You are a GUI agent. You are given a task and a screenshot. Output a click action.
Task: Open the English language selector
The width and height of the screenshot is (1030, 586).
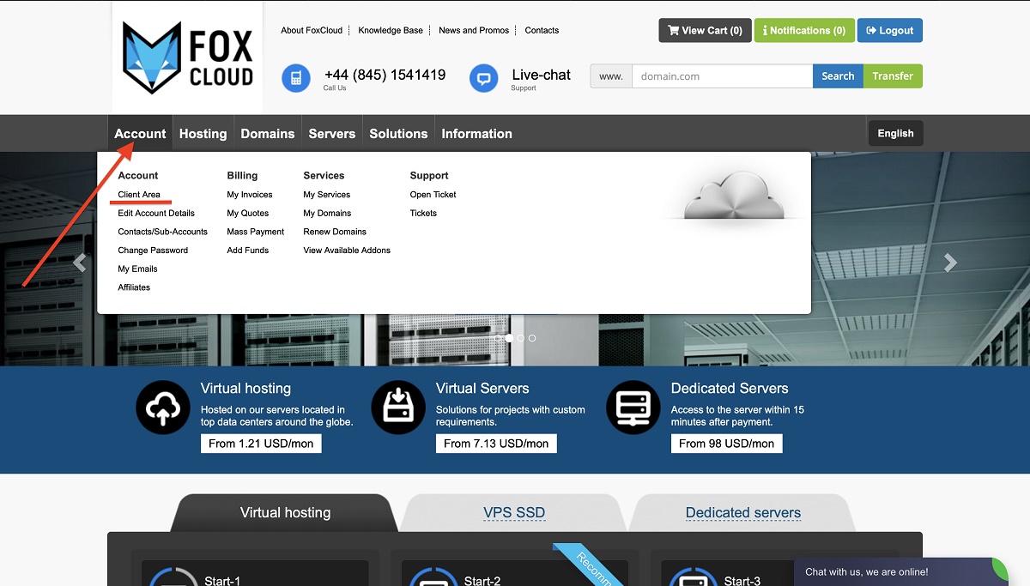895,133
